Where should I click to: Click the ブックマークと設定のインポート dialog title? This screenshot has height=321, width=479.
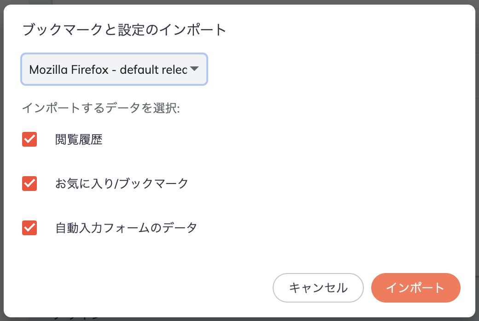point(124,30)
